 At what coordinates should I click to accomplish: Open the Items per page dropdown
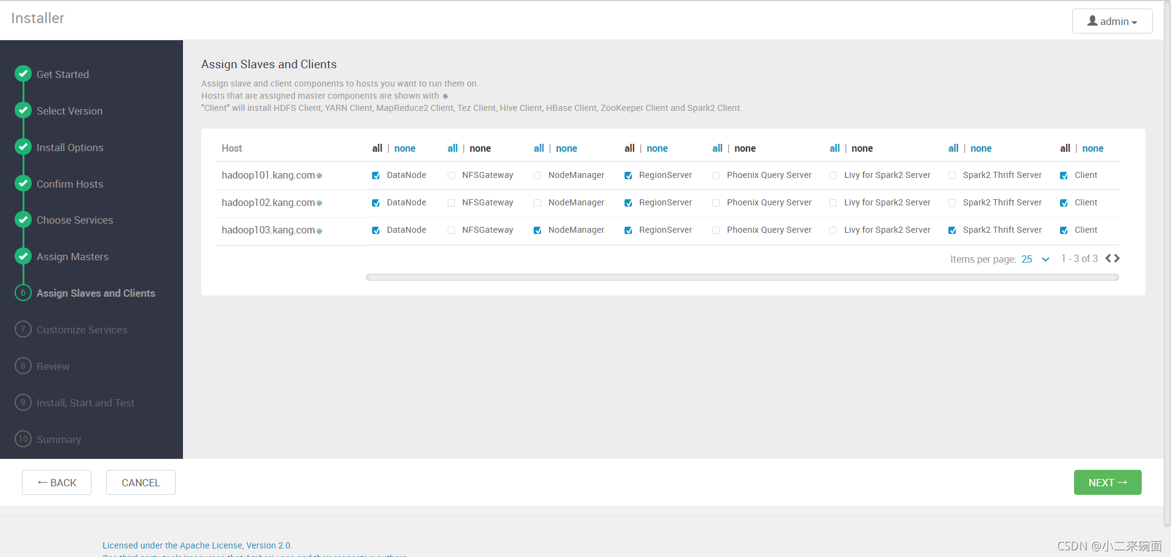[x=1036, y=259]
